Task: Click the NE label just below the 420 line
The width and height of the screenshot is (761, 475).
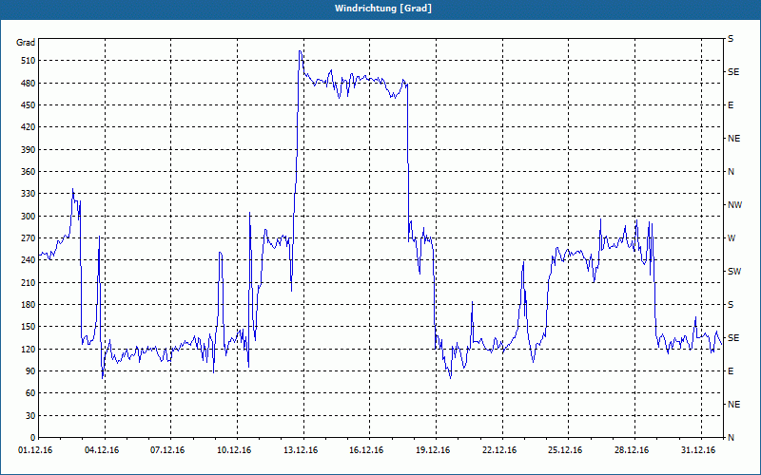Action: (x=733, y=139)
